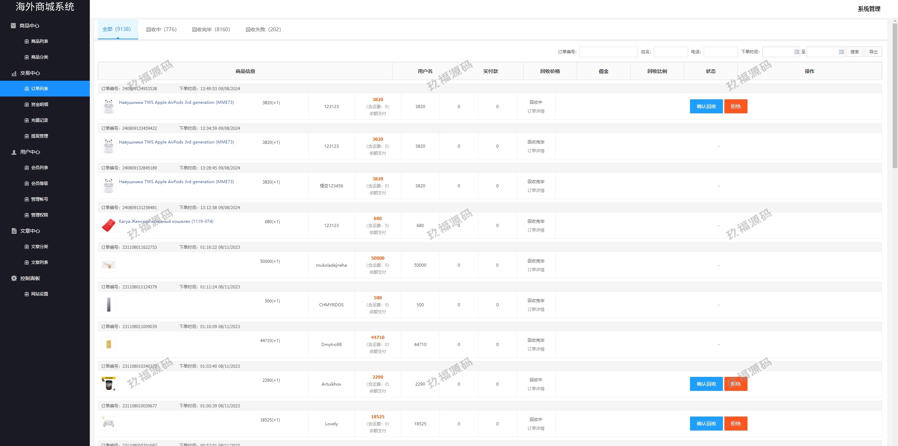Open 订单详情 link of second order
Viewport: 898px width, 446px height.
pos(536,151)
